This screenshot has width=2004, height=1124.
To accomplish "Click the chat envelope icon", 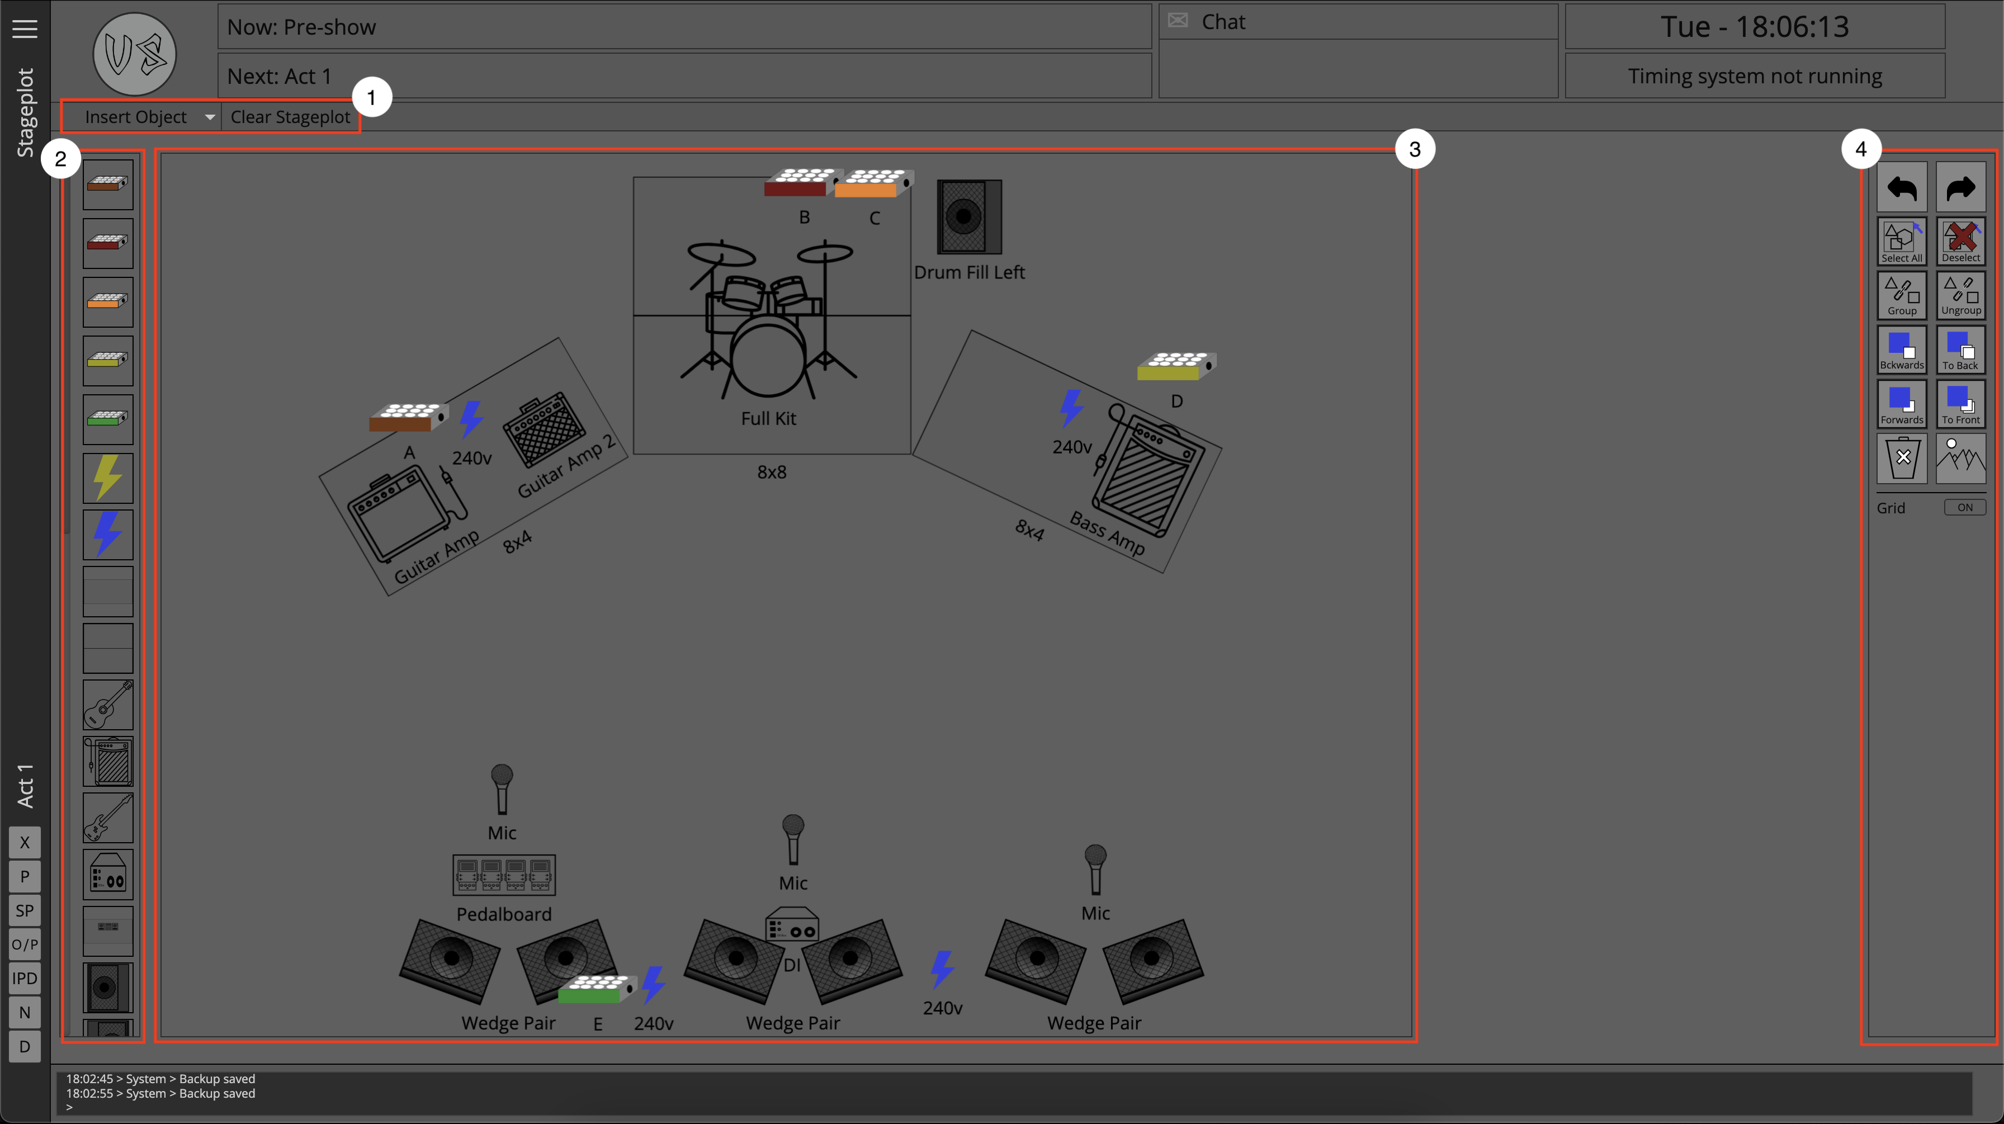I will click(1178, 21).
